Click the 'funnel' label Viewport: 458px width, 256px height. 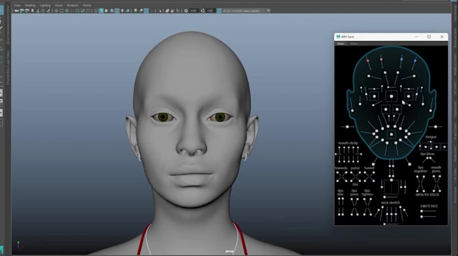369,168
